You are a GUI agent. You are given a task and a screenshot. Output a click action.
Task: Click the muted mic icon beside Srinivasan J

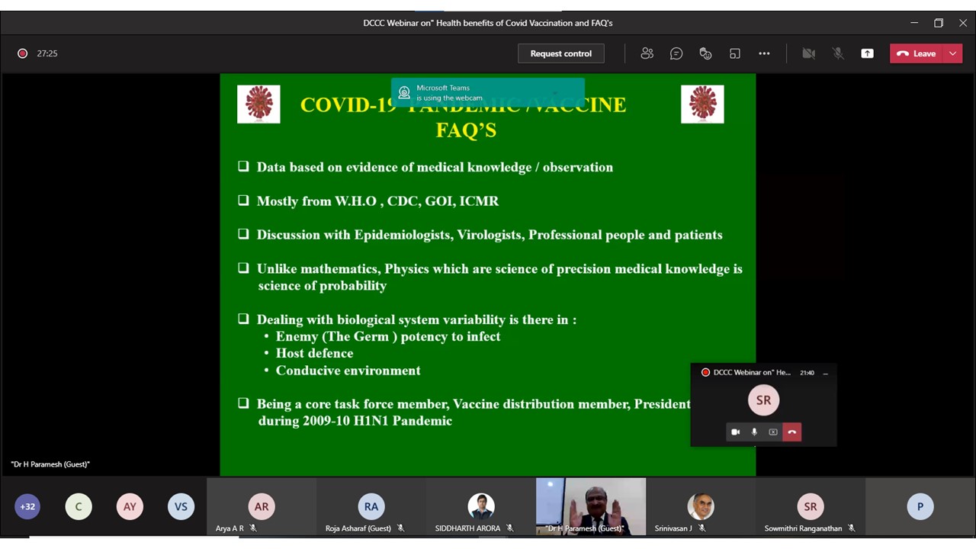pos(701,528)
